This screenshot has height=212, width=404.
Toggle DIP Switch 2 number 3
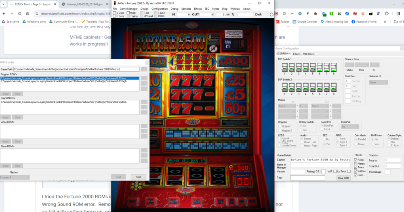(299, 88)
